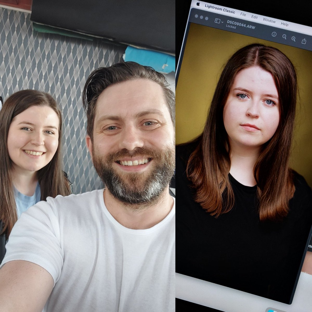Zoom in using the plus magnifier

pyautogui.click(x=294, y=39)
